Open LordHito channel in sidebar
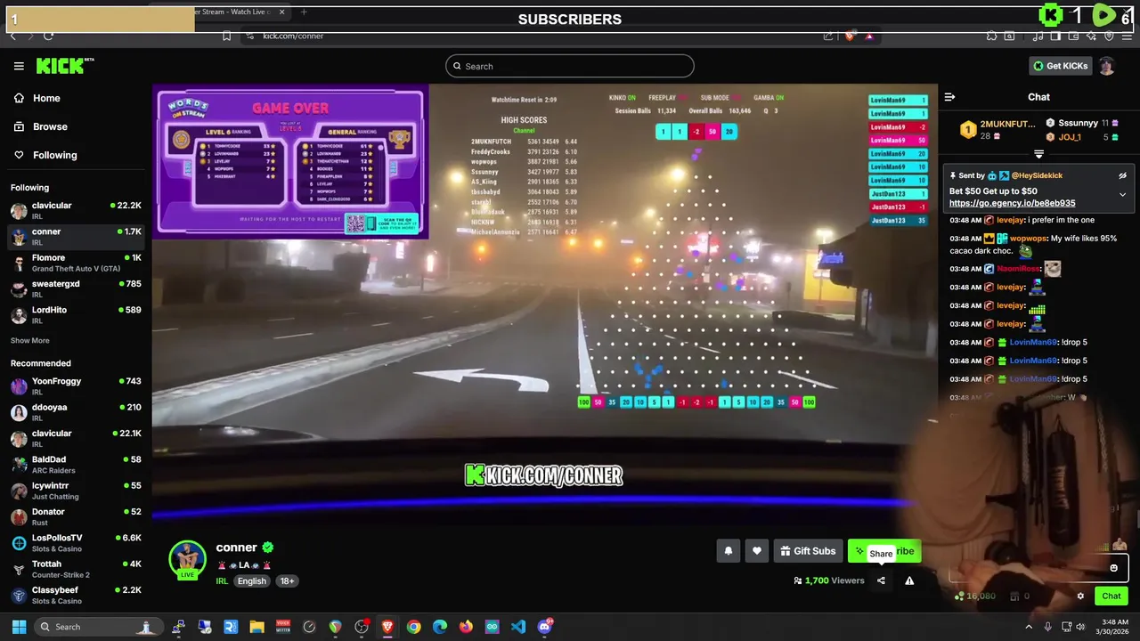 [76, 315]
